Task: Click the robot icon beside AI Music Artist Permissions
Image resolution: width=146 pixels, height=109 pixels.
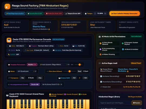Action: 99,37
